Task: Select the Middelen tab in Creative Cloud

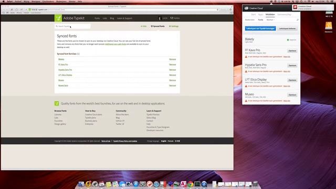Action: coord(270,15)
